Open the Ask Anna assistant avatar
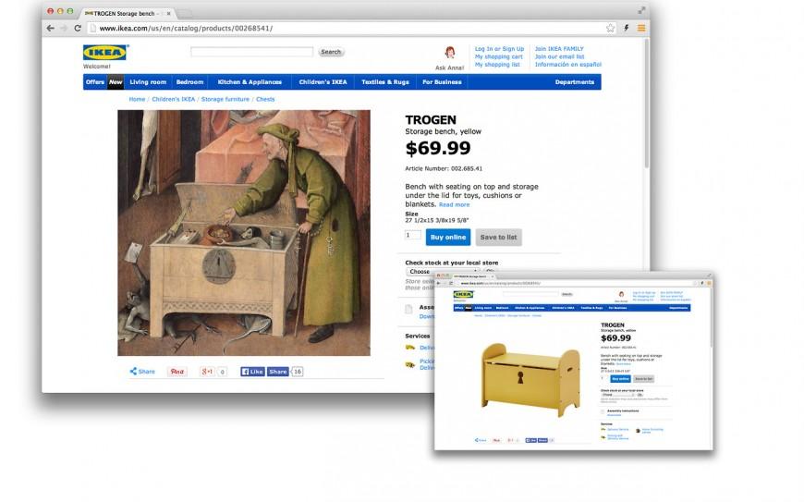The image size is (804, 502). pyautogui.click(x=450, y=53)
